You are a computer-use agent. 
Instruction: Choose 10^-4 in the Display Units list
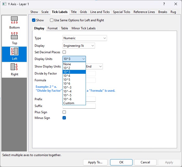[x=74, y=91]
